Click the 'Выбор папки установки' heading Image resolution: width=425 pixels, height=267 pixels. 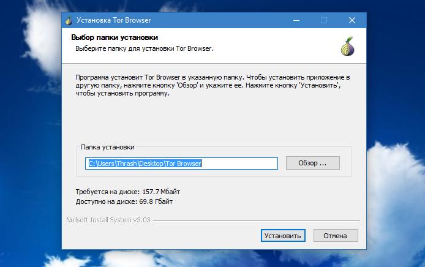(x=115, y=37)
